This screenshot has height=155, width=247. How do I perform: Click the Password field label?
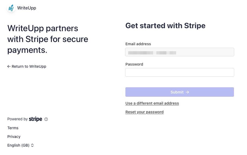[134, 64]
